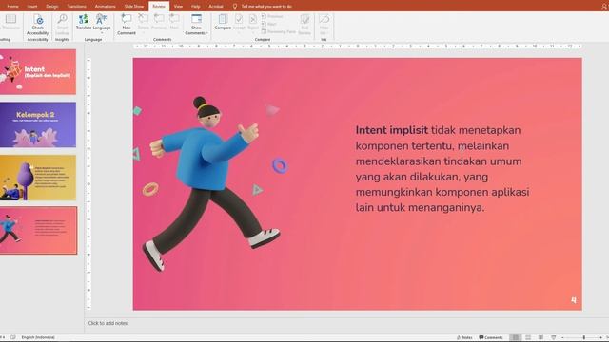
Task: Select the Intent title slide thumbnail
Action: coord(38,72)
